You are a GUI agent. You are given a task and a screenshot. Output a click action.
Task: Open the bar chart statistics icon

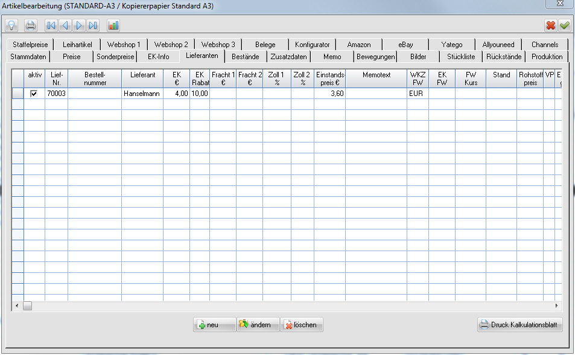tap(113, 25)
